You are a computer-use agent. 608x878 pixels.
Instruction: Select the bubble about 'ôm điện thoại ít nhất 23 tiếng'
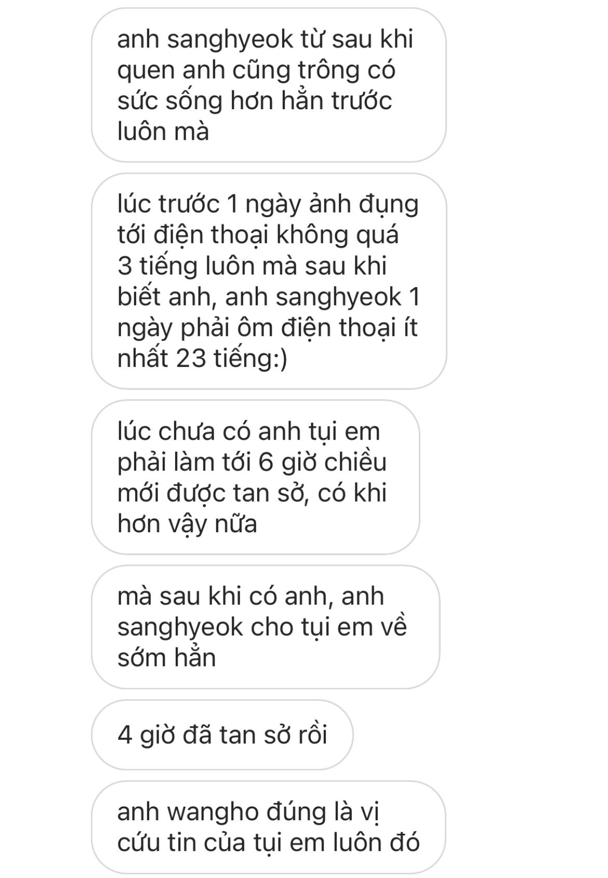click(269, 281)
